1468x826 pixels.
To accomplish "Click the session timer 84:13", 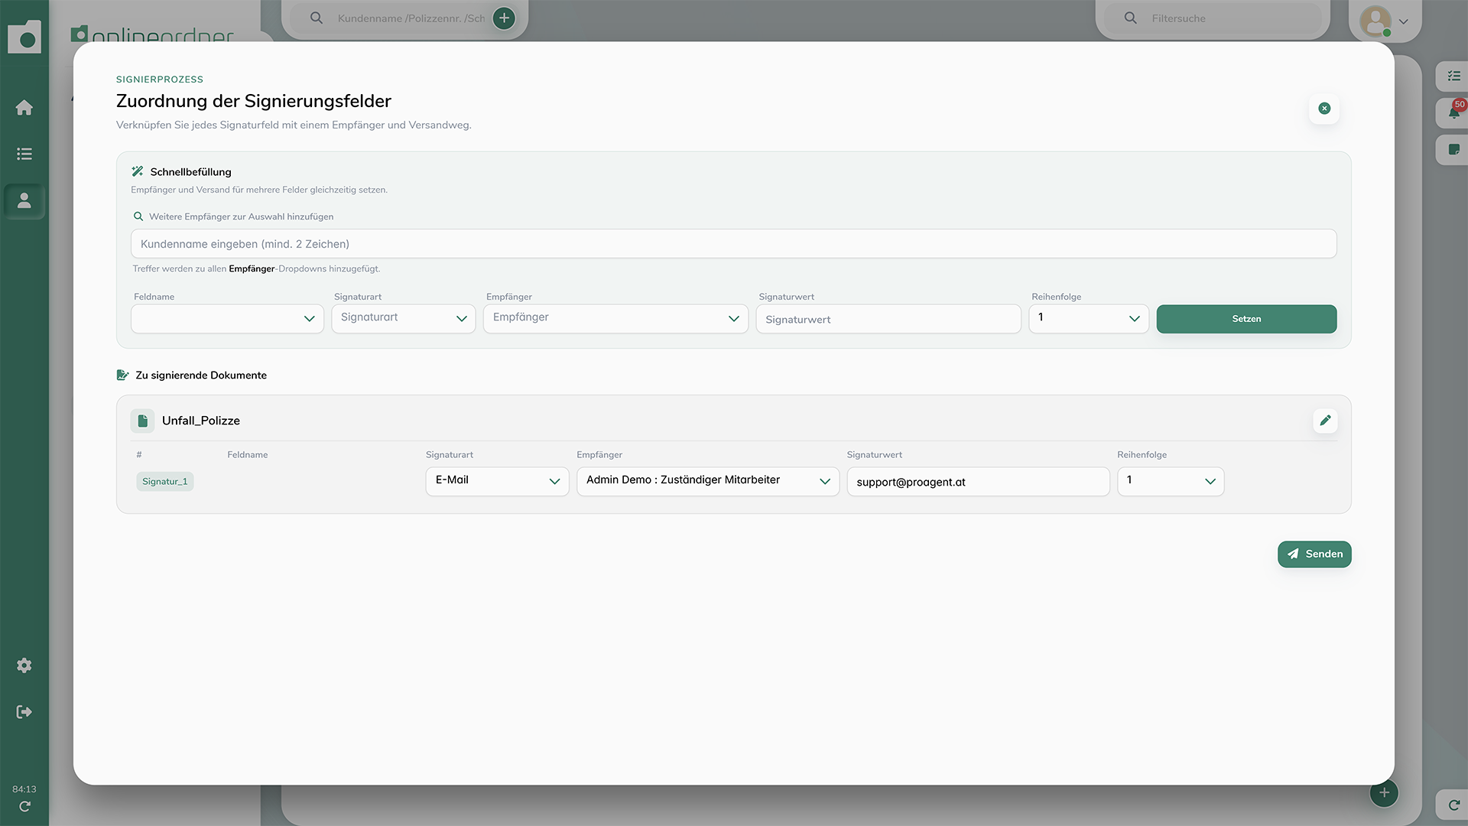I will (24, 789).
